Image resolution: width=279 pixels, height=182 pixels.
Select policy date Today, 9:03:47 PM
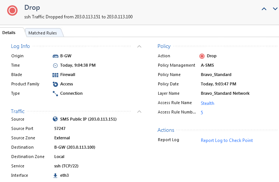[x=218, y=84]
